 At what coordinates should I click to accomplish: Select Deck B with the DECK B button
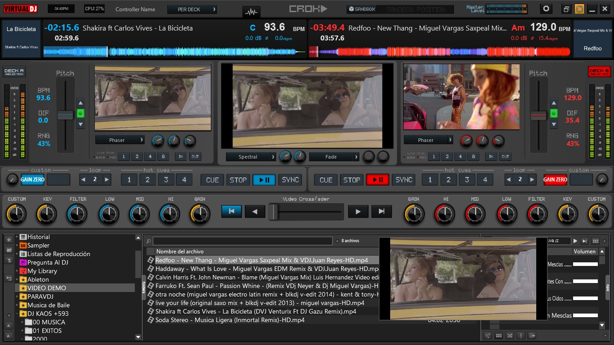tap(599, 72)
